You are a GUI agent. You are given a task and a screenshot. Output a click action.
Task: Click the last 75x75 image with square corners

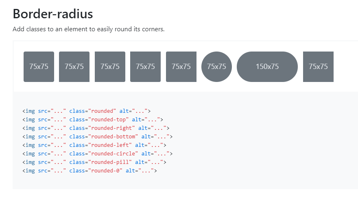[x=318, y=67]
